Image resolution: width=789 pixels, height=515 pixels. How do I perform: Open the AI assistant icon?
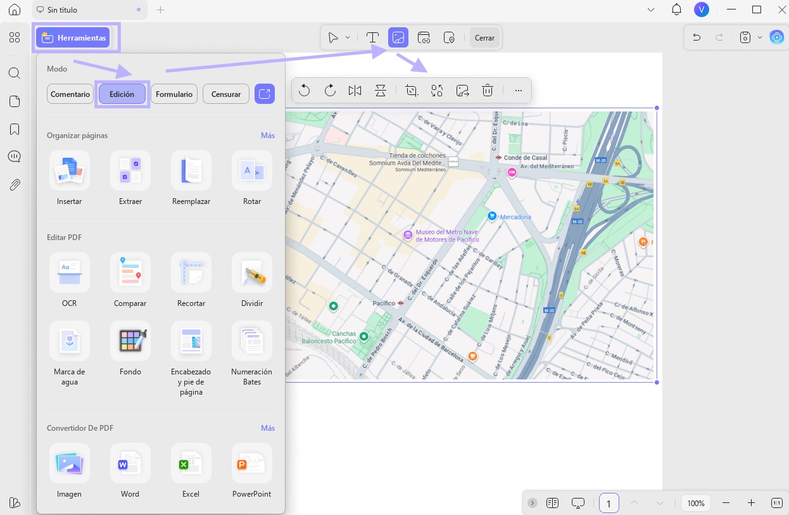(777, 37)
